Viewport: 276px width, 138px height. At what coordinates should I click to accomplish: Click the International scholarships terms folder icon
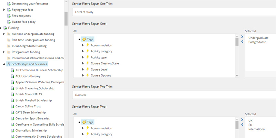pos(9,58)
